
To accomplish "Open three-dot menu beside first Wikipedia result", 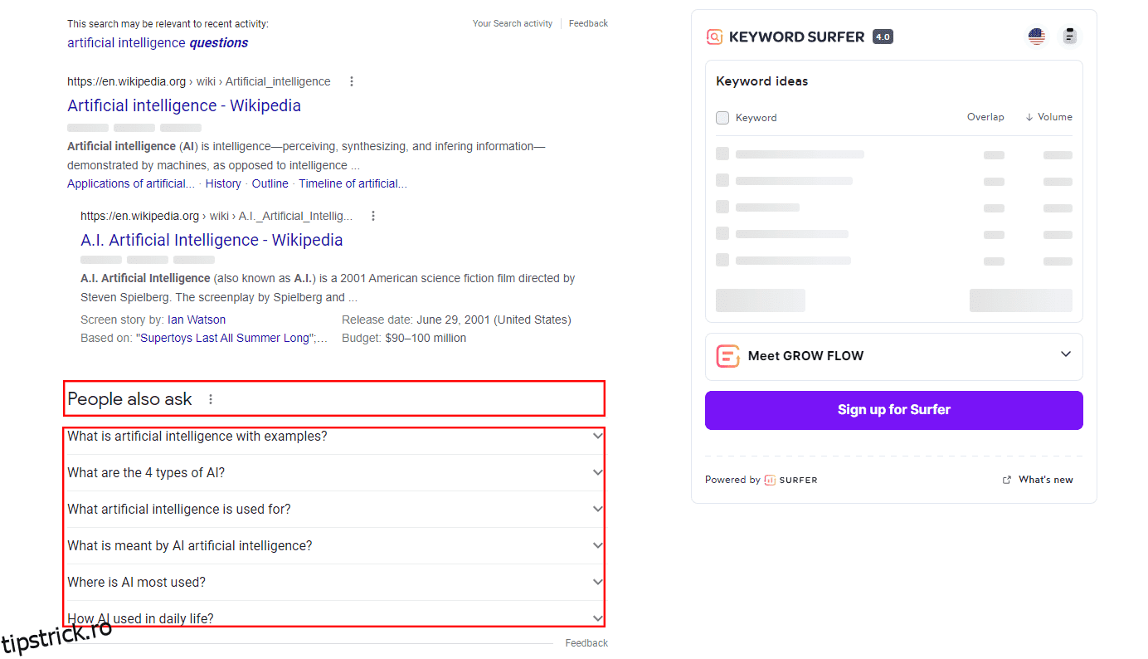I will [x=352, y=81].
